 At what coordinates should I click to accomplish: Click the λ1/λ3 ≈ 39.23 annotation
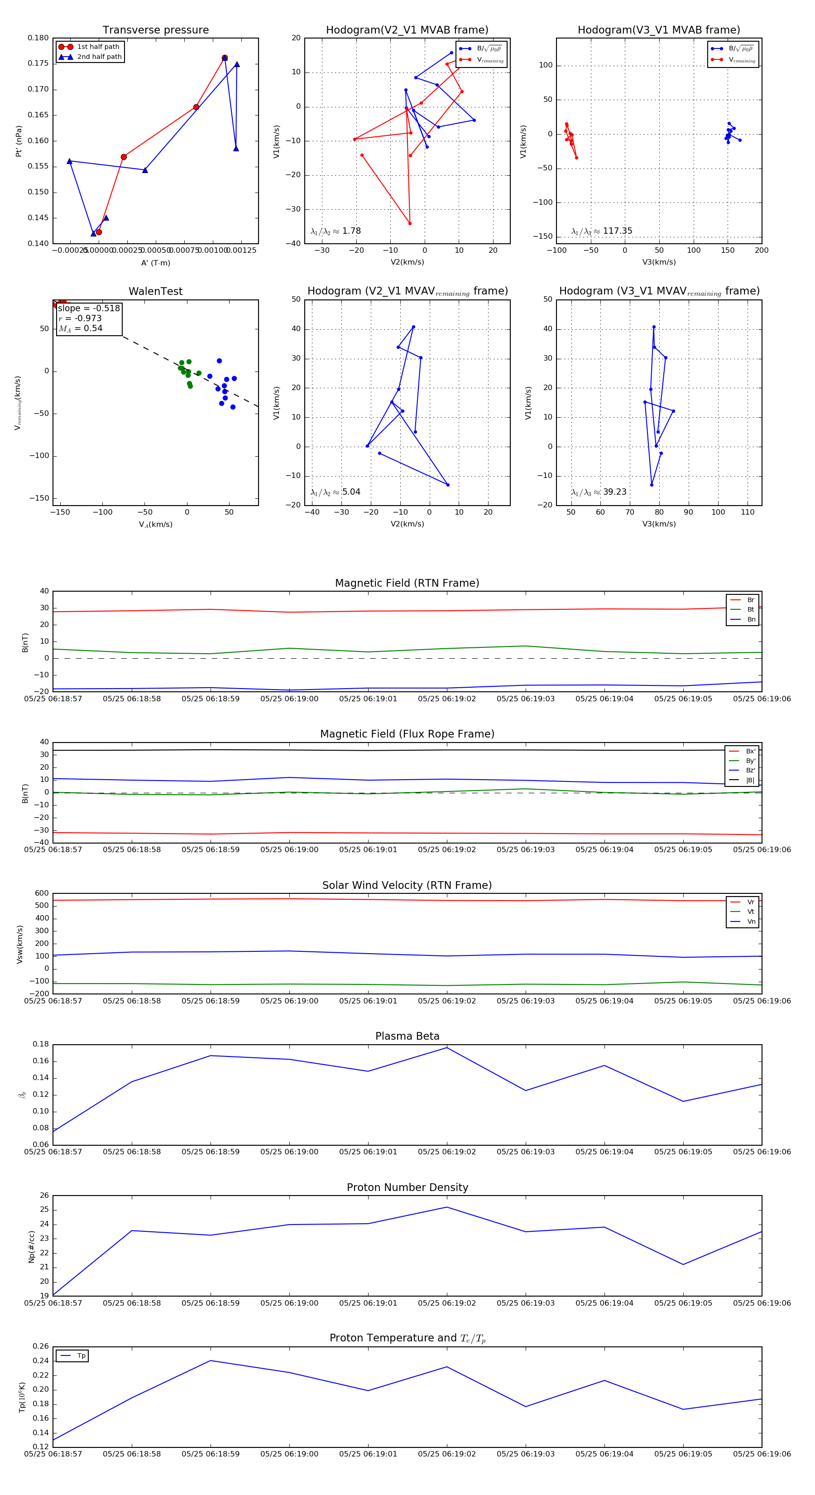[x=599, y=492]
